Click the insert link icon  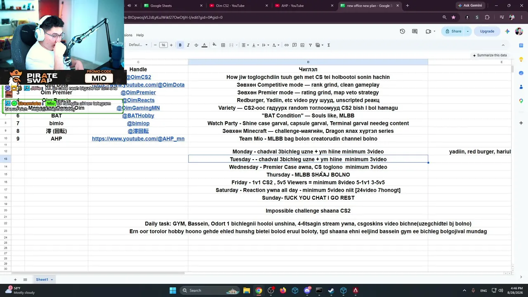click(x=286, y=45)
